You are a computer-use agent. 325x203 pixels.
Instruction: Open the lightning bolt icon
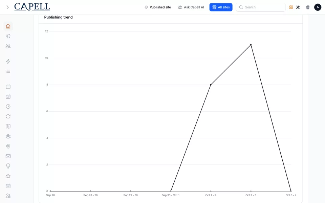coord(8,61)
